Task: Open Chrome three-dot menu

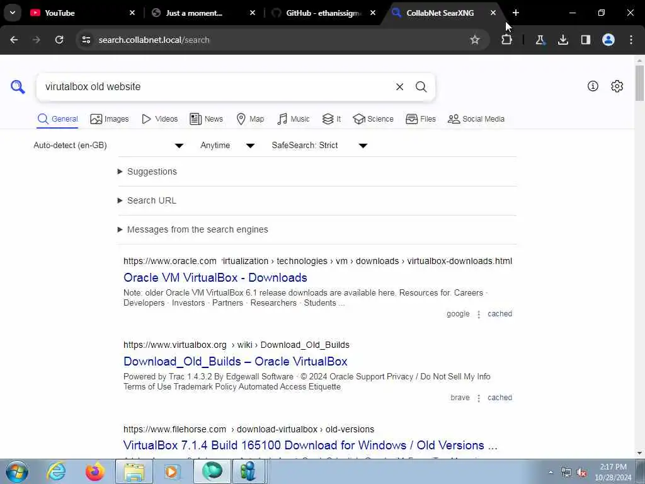Action: 631,40
